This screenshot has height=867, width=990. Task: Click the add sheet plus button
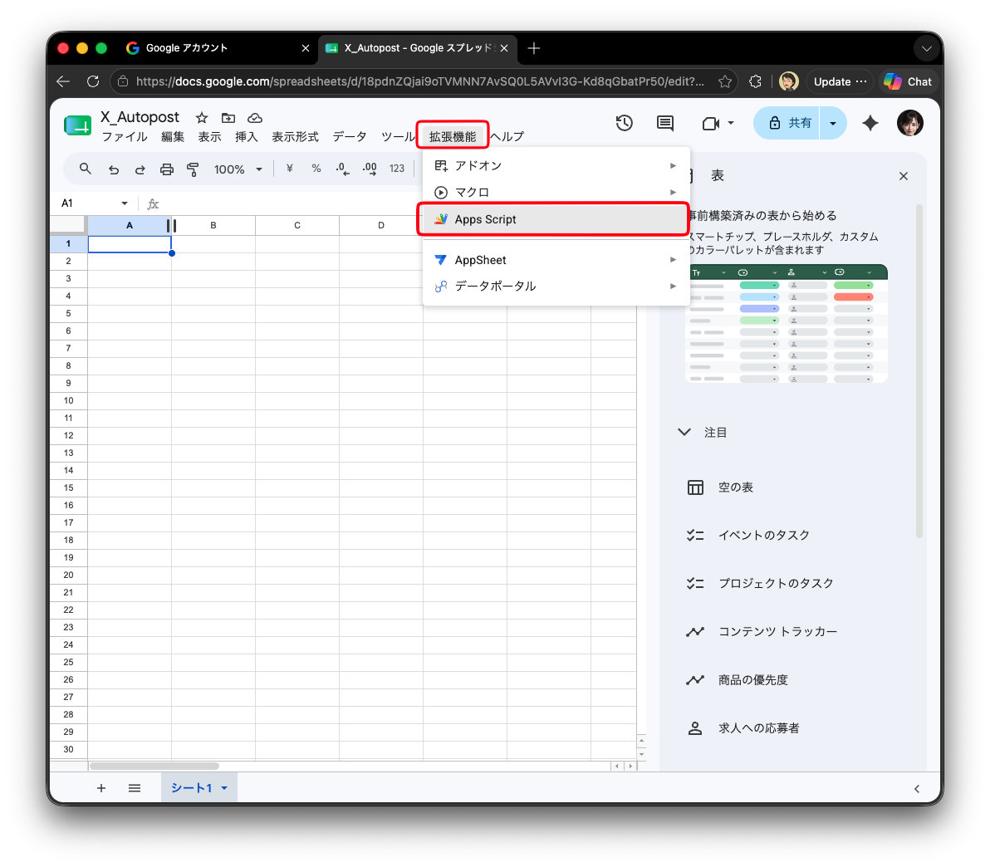(x=101, y=788)
